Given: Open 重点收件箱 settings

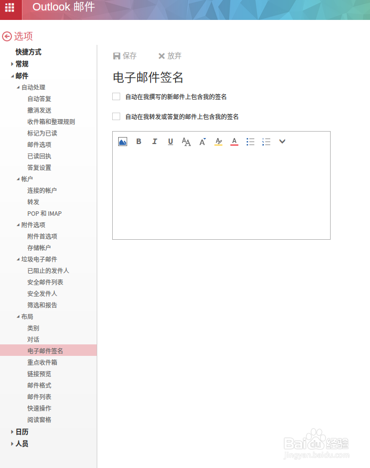Looking at the screenshot, I should tap(42, 362).
